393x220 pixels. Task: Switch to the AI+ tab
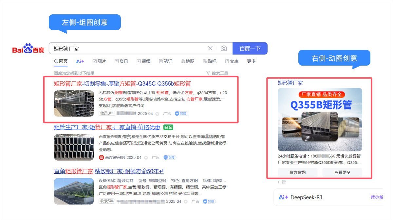pos(80,61)
